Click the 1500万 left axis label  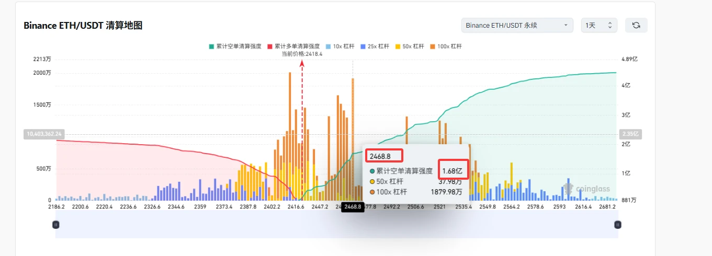click(x=42, y=104)
